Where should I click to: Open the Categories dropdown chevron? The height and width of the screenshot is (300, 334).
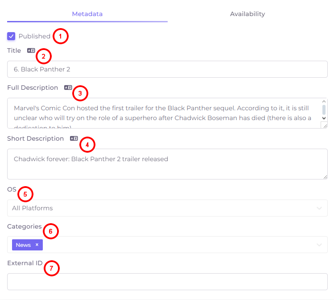(x=319, y=245)
